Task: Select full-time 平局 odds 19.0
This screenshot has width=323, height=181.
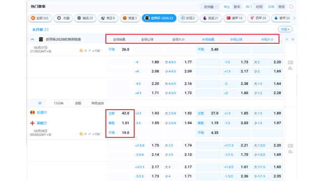Action: coord(119,133)
